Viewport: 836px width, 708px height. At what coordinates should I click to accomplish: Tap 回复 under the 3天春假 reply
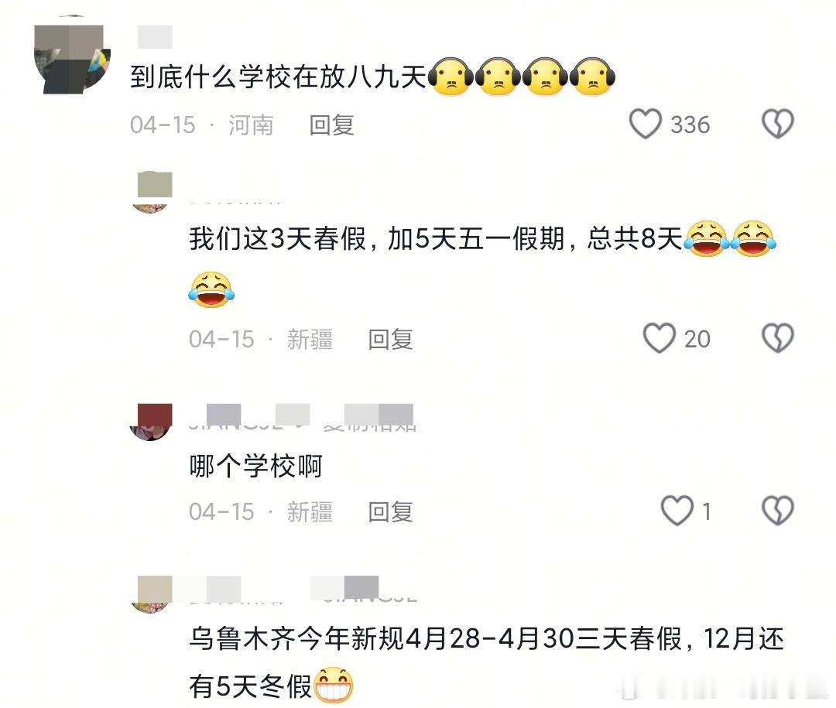click(x=390, y=339)
